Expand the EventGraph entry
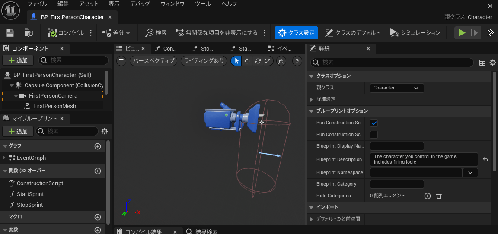 pyautogui.click(x=4, y=158)
